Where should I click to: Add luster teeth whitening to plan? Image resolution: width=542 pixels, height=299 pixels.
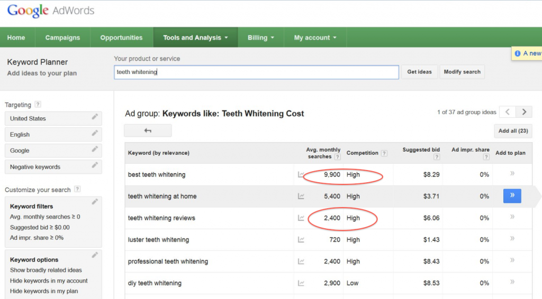point(512,239)
